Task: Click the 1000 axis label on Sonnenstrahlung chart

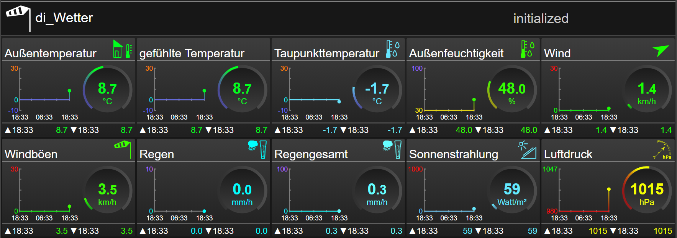Action: tap(415, 169)
